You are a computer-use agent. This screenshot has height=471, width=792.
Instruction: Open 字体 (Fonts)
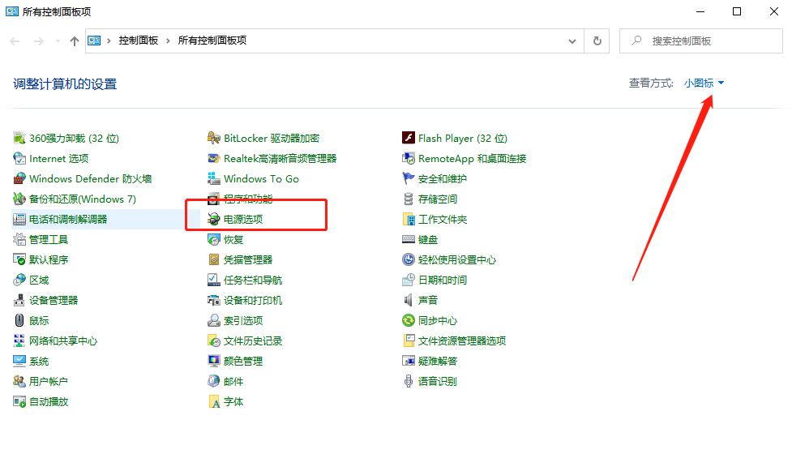click(231, 401)
